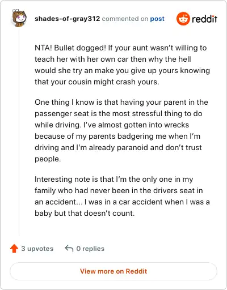
Task: Click the paragraph starting "NTA! Bullet dogged!"
Action: tap(122, 65)
